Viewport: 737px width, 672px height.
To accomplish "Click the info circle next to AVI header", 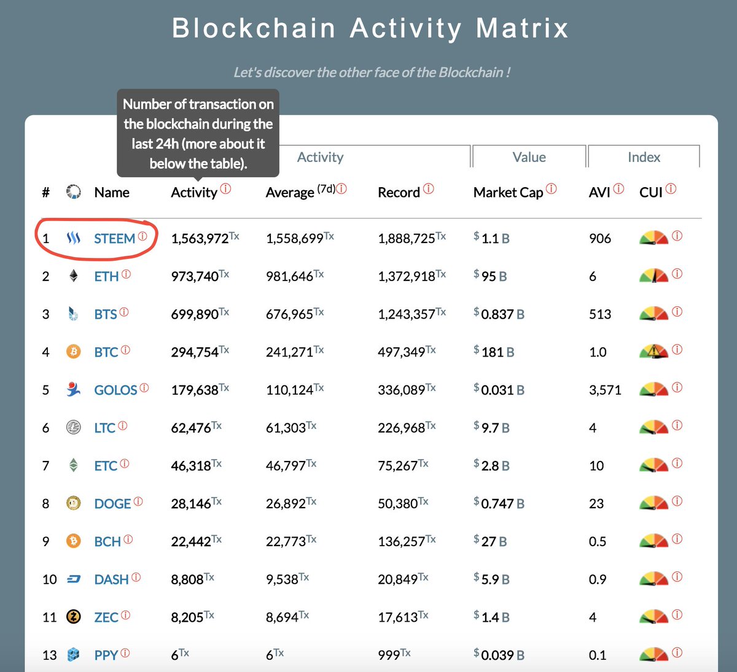I will tap(618, 187).
